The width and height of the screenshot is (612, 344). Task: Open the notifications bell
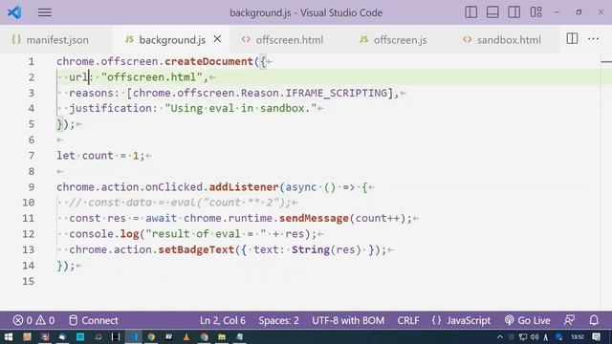[x=594, y=321]
